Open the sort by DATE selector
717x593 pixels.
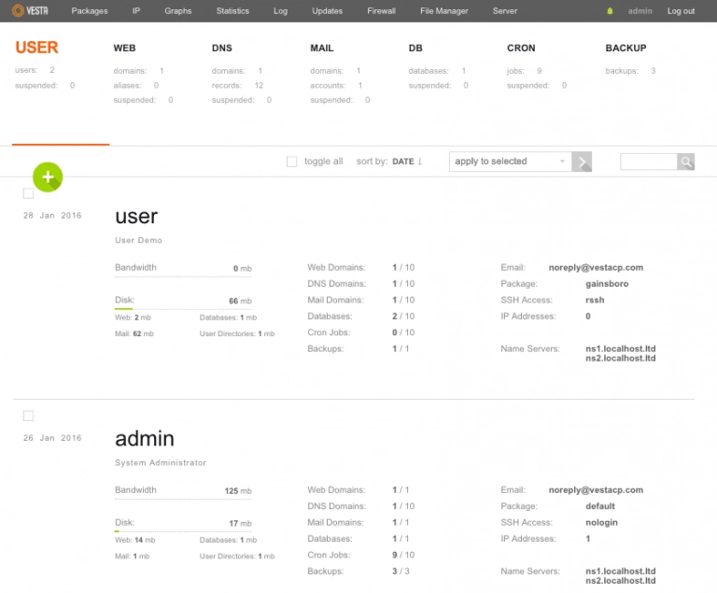(x=403, y=162)
